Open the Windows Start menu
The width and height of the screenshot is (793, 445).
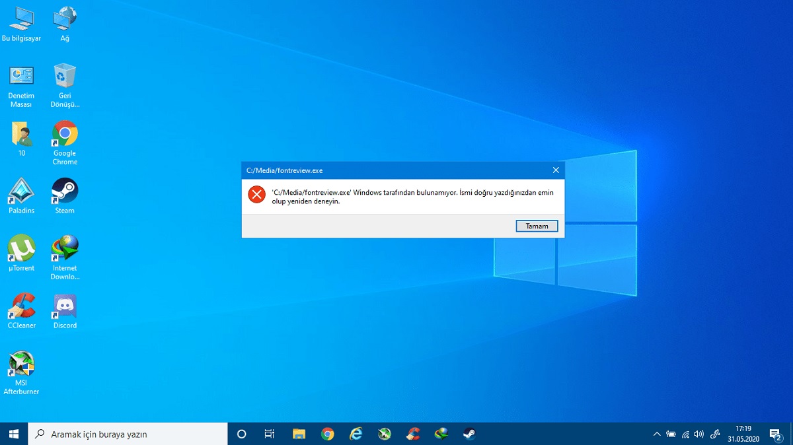pos(14,434)
